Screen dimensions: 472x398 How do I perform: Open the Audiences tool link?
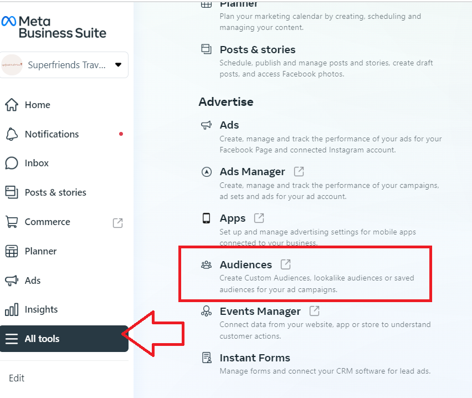pos(245,265)
